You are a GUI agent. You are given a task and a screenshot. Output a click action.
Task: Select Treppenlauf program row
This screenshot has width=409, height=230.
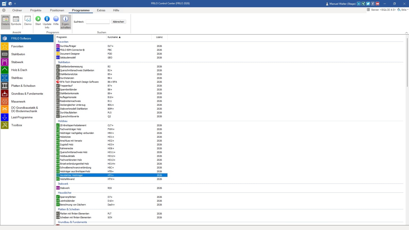[x=112, y=86]
